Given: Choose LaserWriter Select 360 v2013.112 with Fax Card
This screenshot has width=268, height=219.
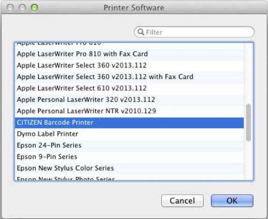Looking at the screenshot, I should tap(129, 77).
